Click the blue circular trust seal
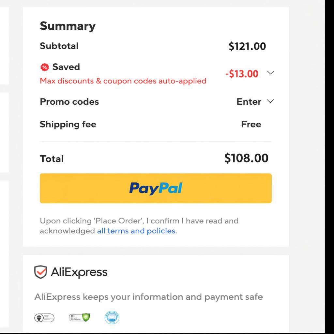The width and height of the screenshot is (334, 334). [x=112, y=317]
